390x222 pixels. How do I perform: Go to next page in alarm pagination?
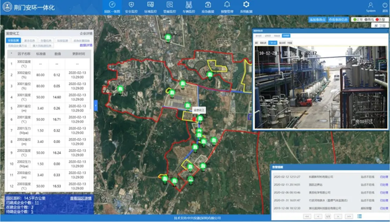pos(338,217)
